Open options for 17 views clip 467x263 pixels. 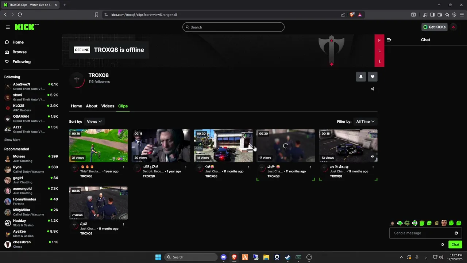click(310, 167)
